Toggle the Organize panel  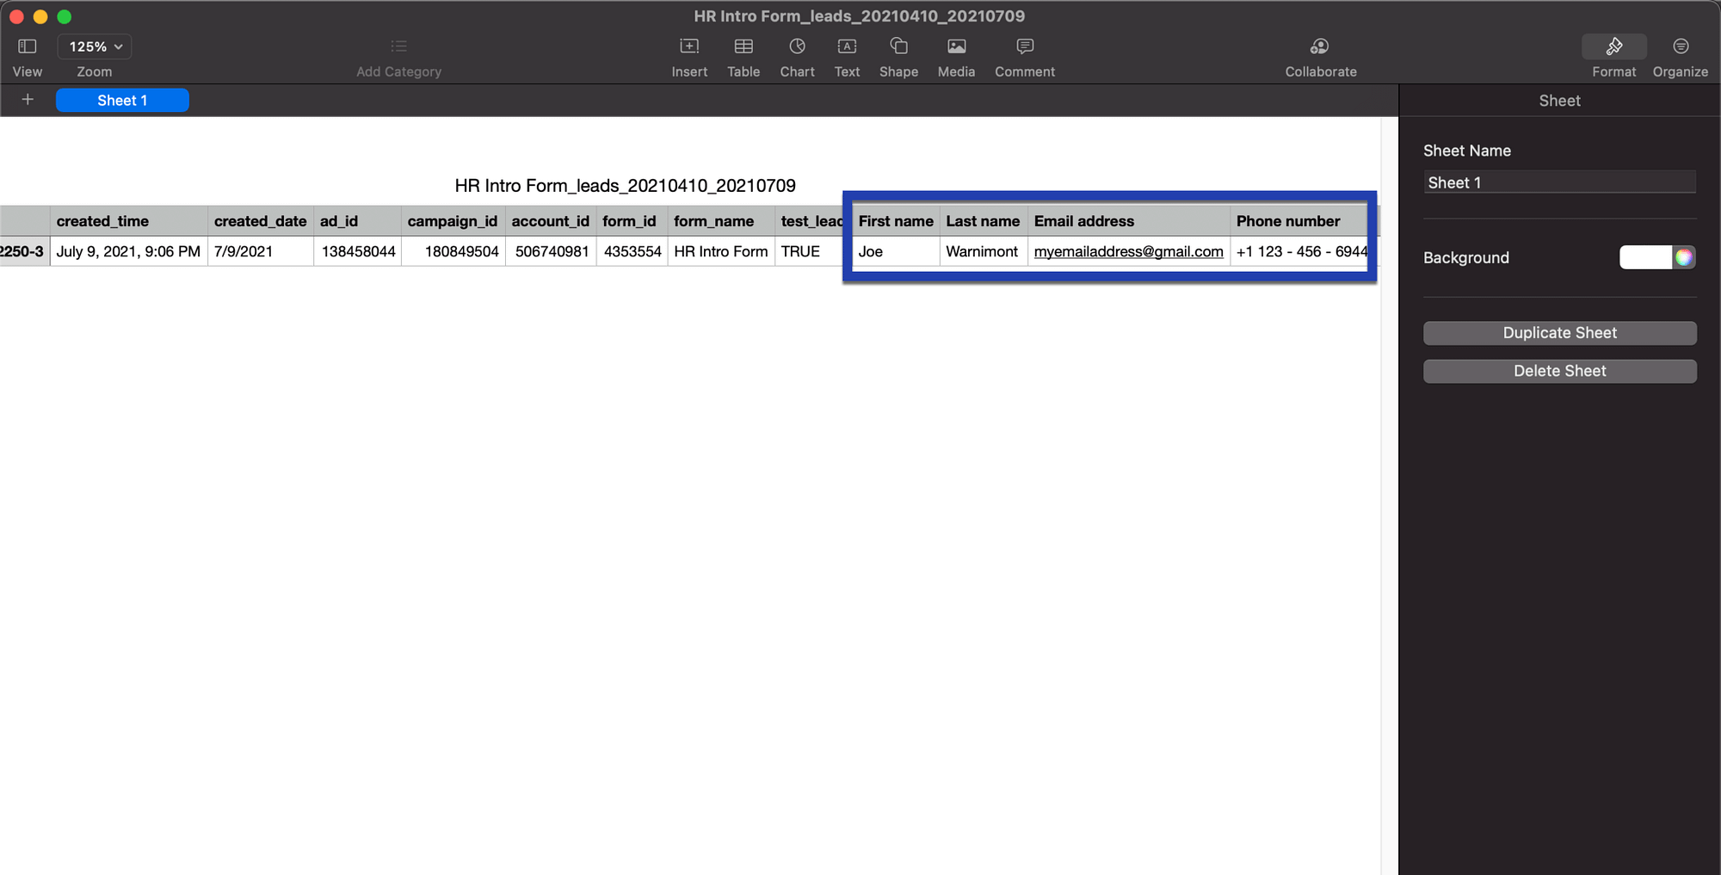pos(1679,47)
